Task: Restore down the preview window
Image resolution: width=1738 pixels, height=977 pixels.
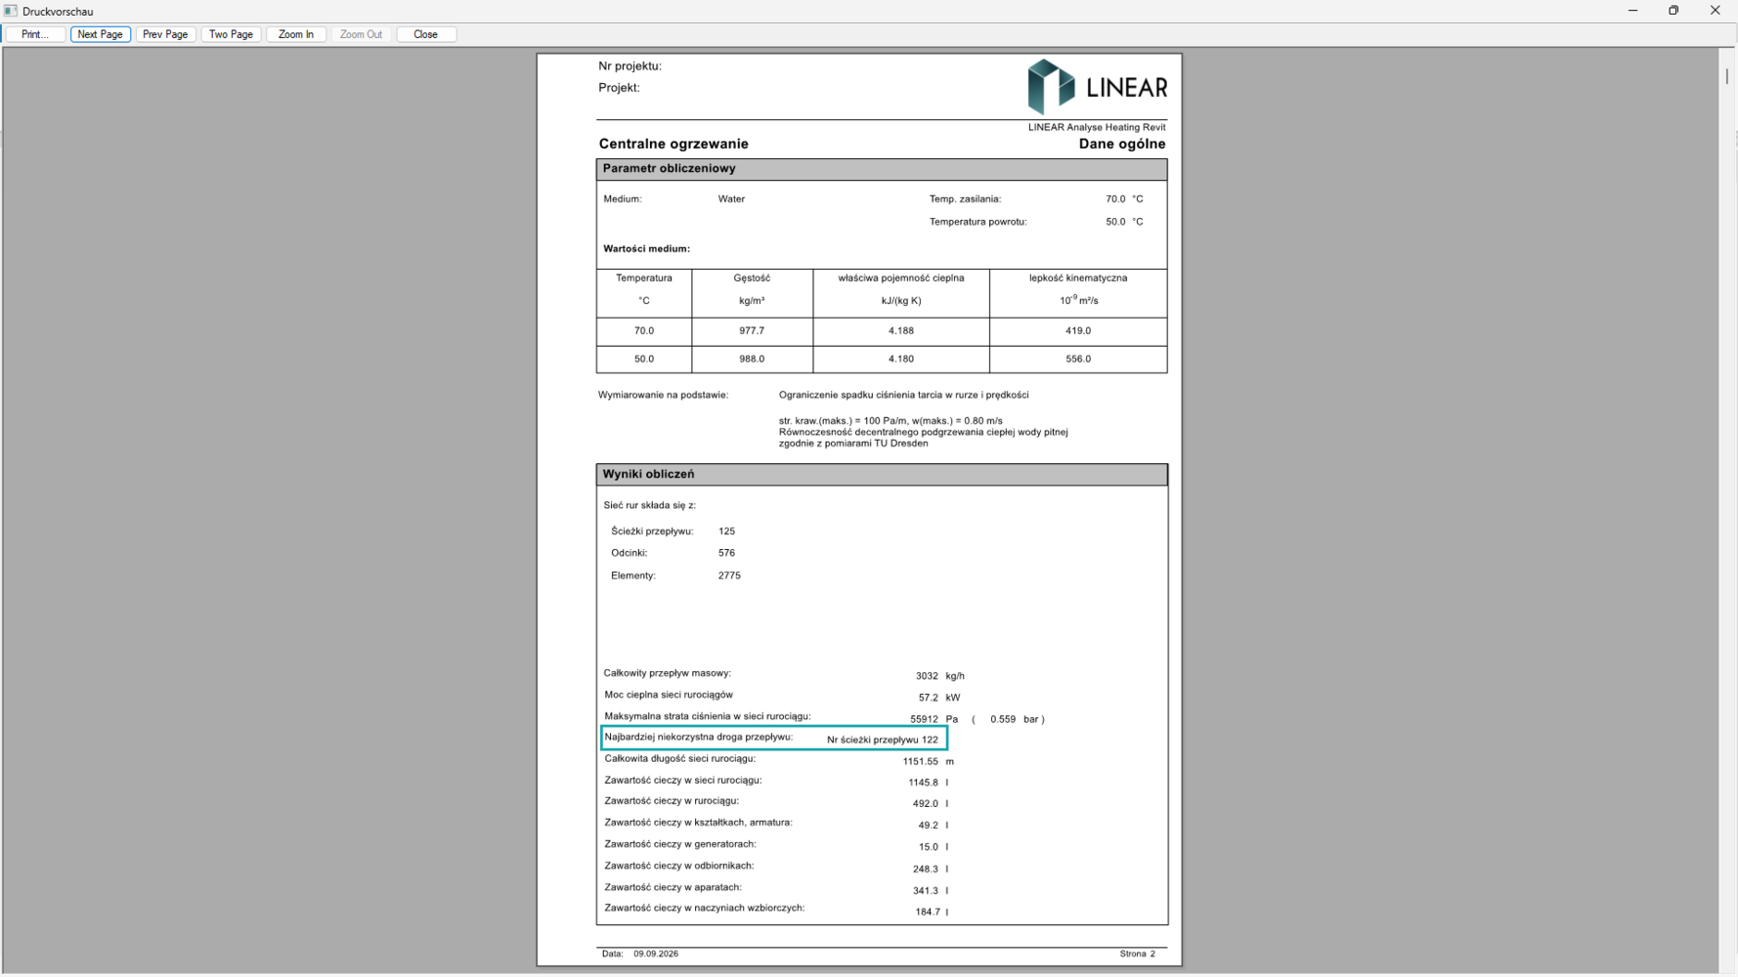Action: [x=1673, y=11]
